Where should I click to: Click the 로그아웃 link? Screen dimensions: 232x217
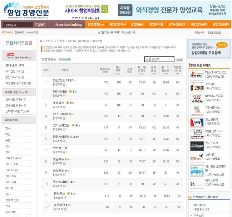click(x=6, y=32)
